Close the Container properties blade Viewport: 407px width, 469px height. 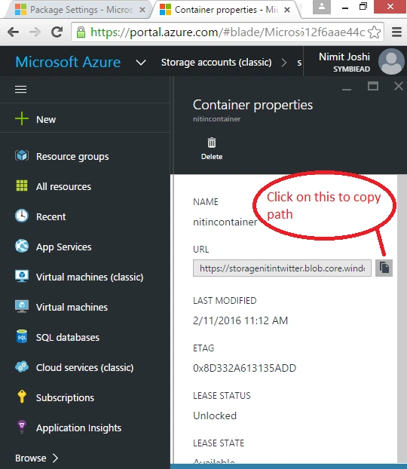(398, 86)
